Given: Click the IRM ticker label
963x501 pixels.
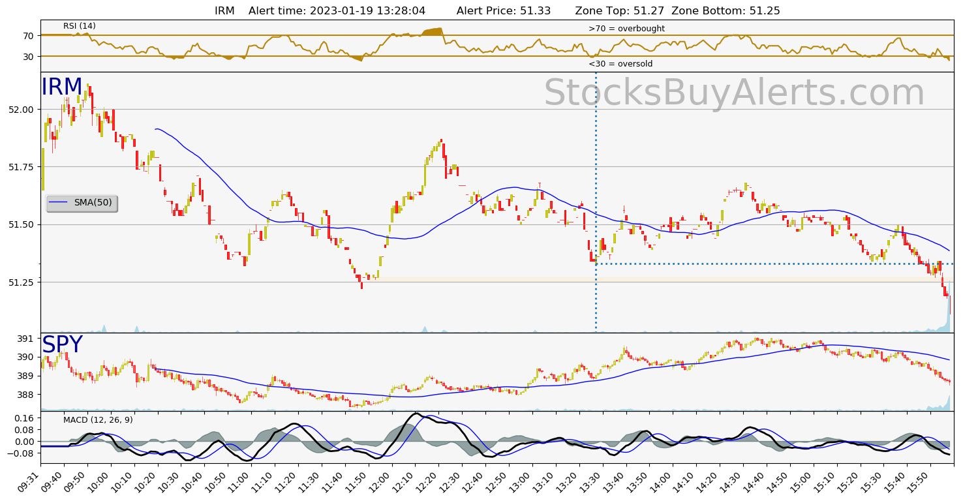Looking at the screenshot, I should coord(62,87).
